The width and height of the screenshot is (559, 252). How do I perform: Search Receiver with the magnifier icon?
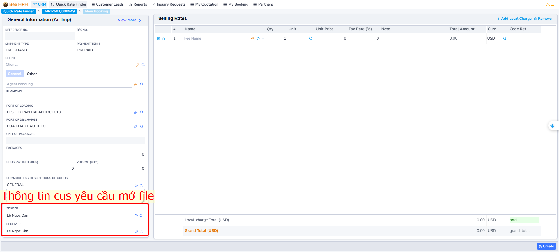(x=141, y=231)
